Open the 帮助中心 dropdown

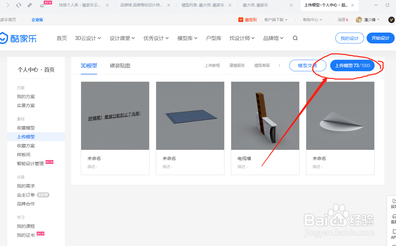(x=313, y=20)
